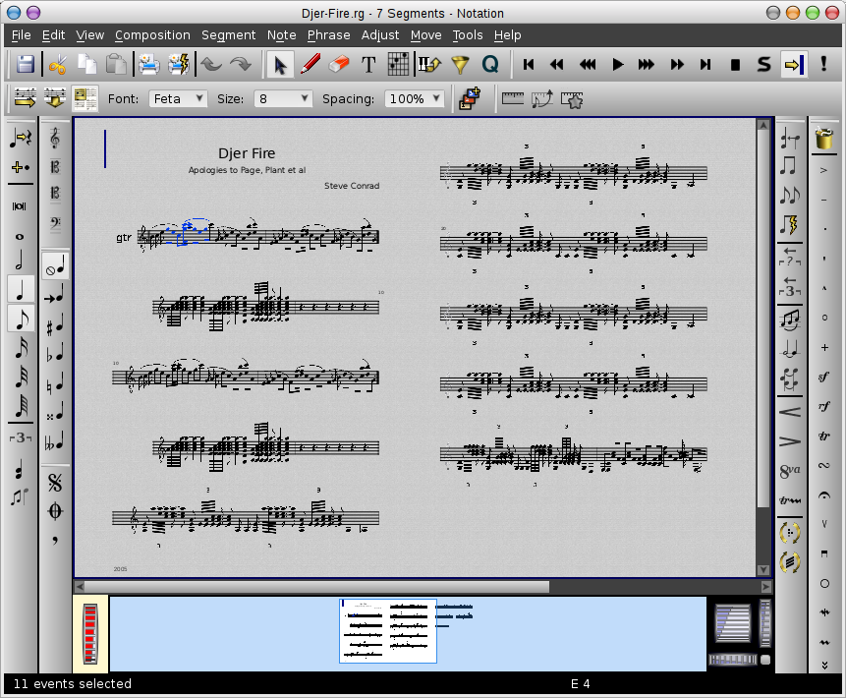Select the flat accidental button

[55, 354]
